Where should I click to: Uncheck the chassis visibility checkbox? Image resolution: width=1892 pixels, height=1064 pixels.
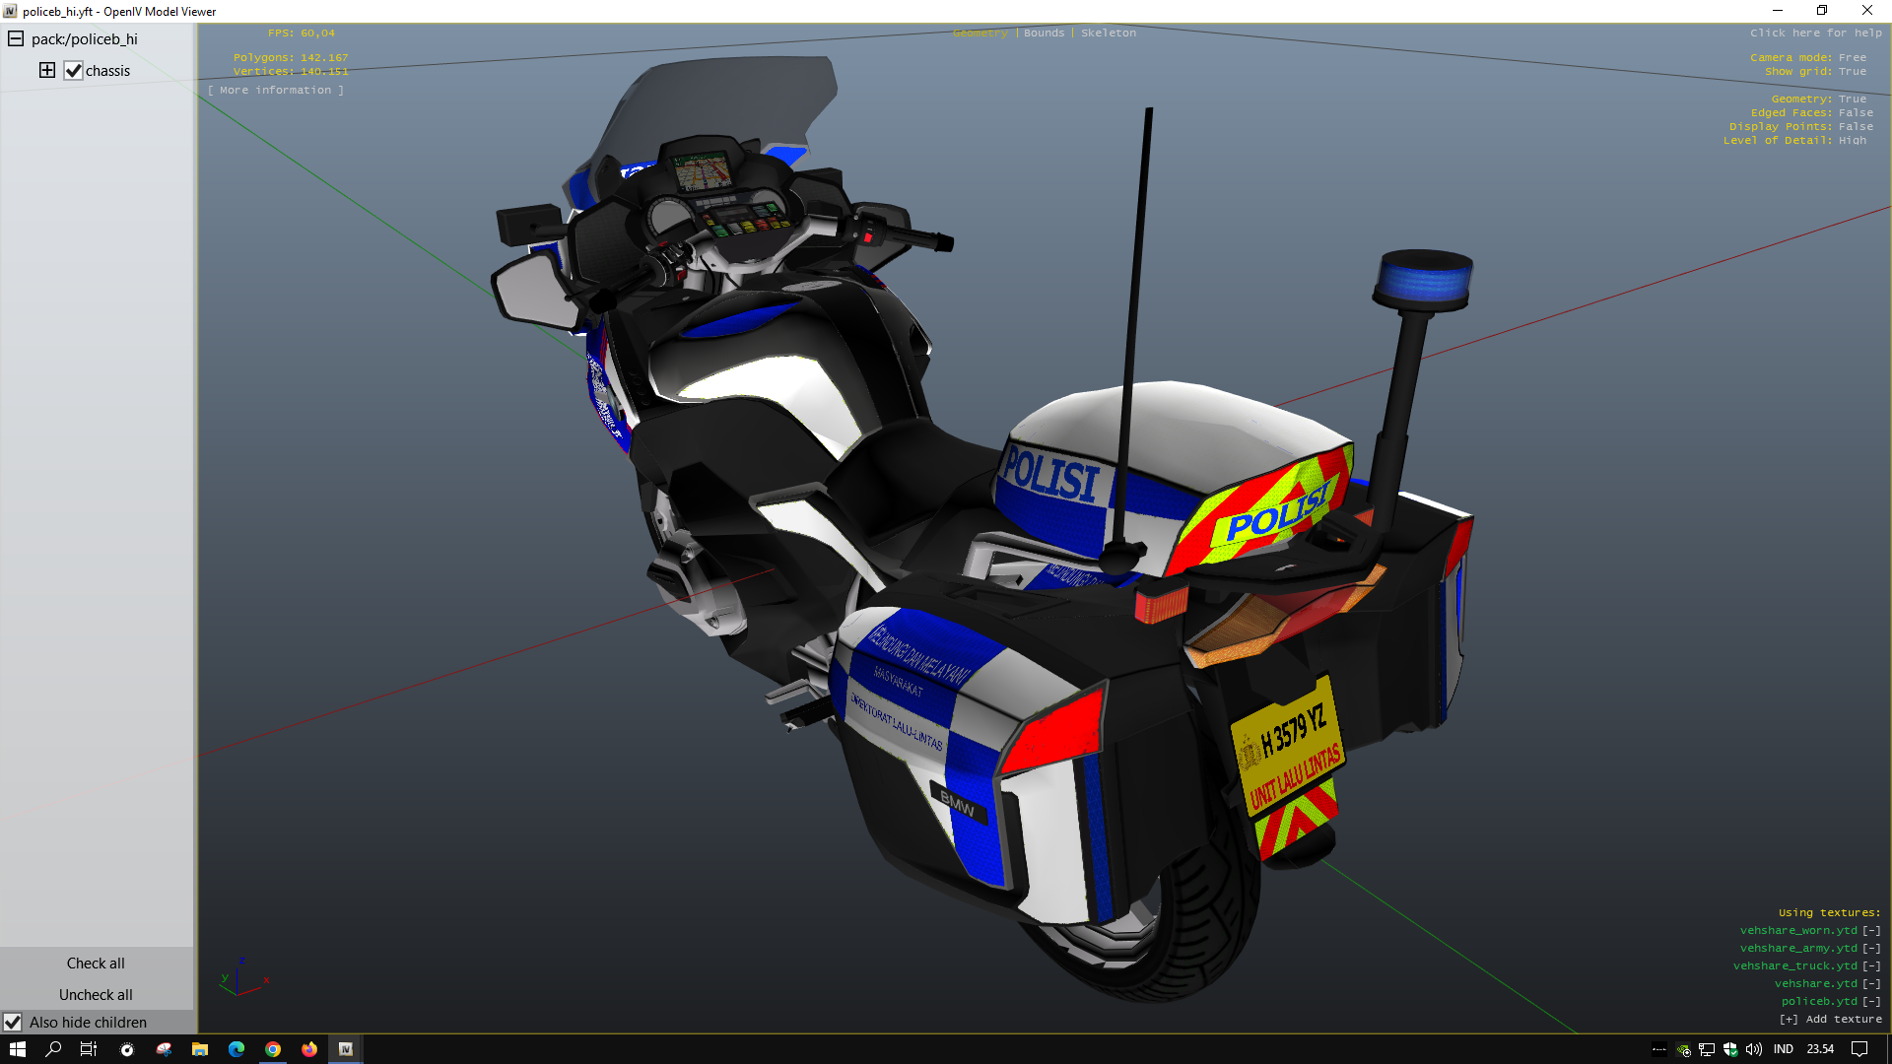pos(73,70)
